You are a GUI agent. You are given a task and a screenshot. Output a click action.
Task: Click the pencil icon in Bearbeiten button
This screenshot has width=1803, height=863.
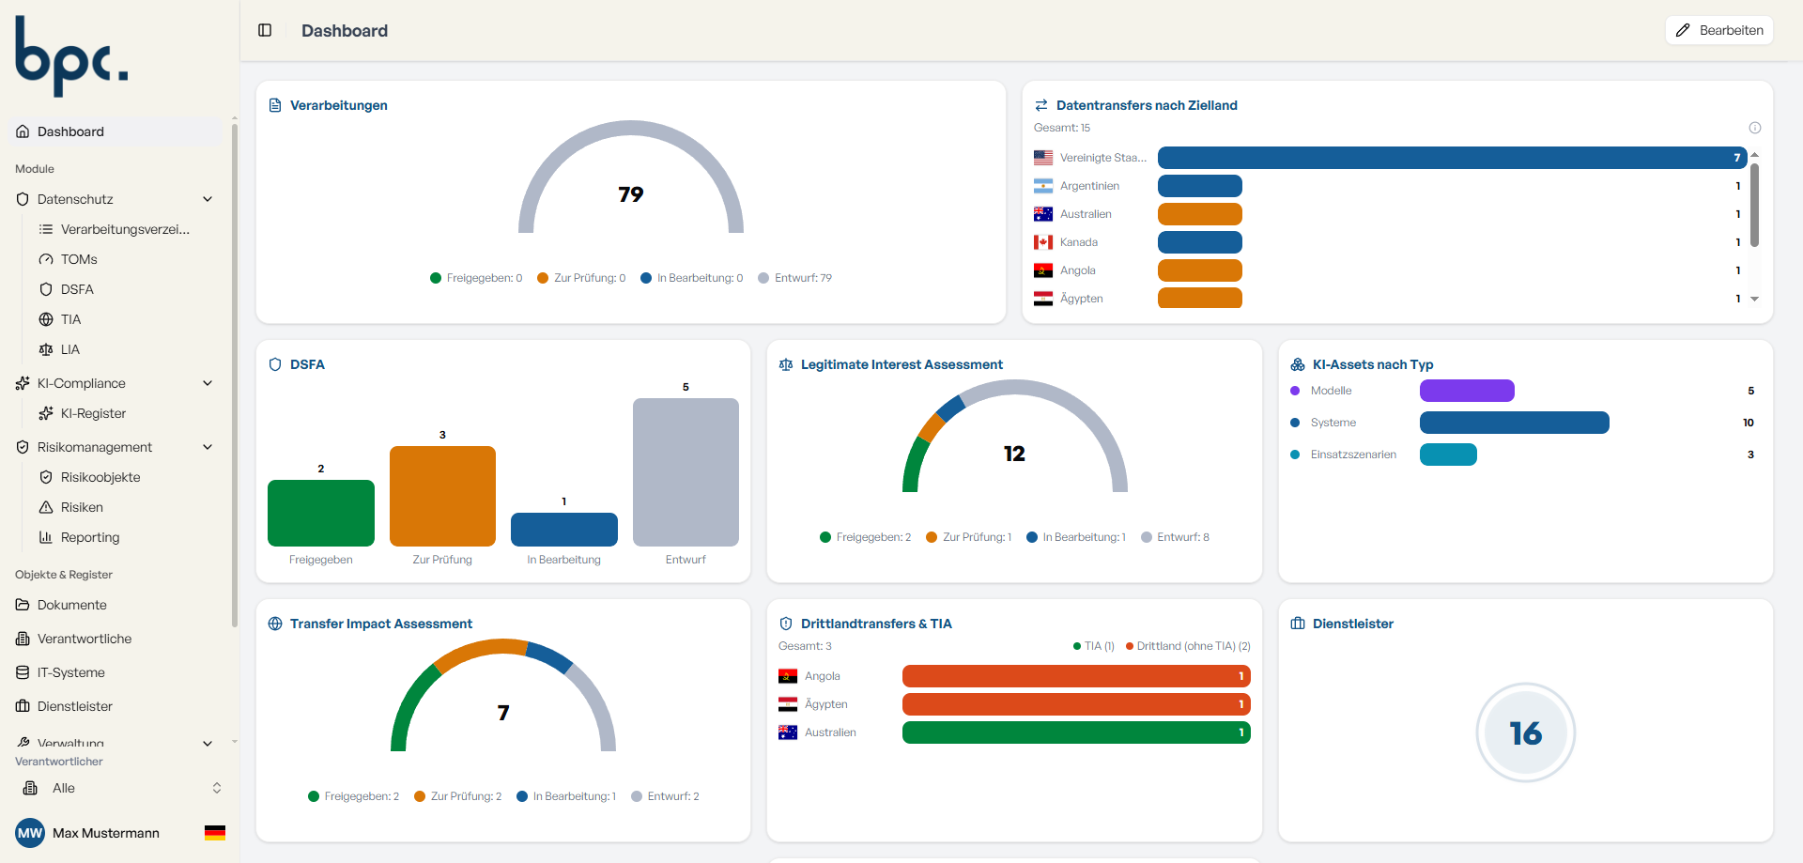pos(1683,30)
